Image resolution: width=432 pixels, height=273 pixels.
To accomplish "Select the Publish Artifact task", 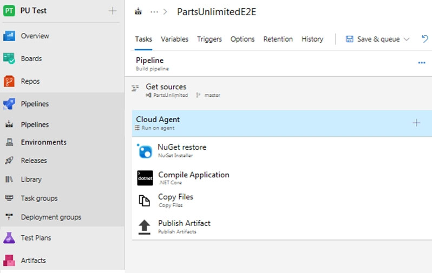I will [x=282, y=227].
